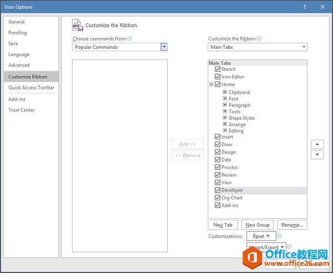The width and height of the screenshot is (333, 273).
Task: Select Customize Ribbon in the sidebar
Action: [31, 77]
